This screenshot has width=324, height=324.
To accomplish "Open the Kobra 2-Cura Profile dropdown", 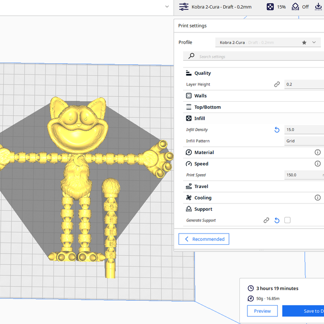I will point(268,42).
